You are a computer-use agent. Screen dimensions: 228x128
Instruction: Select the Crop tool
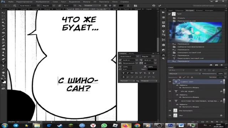tap(3, 26)
